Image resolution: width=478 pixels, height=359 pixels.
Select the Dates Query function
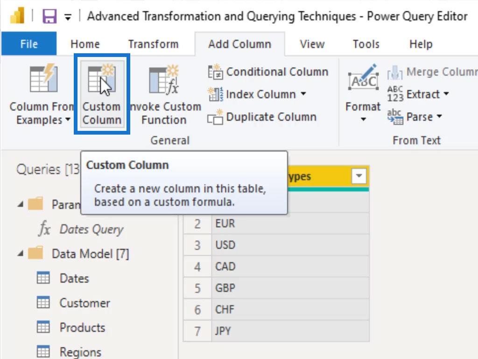point(81,229)
